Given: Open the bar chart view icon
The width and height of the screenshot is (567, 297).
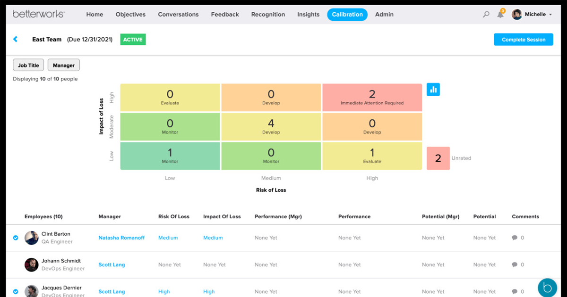Looking at the screenshot, I should click(x=433, y=89).
